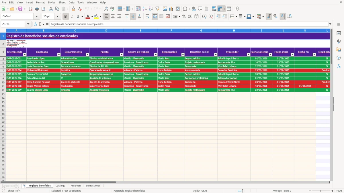This screenshot has height=193, width=344.
Task: Click the Increase Indent icon
Action: 218,17
